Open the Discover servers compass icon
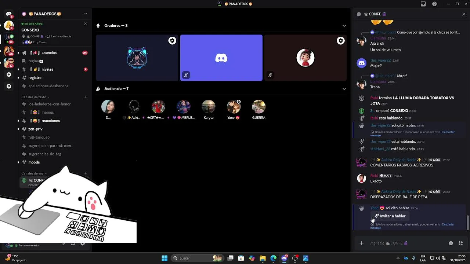This screenshot has height=264, width=470. pos(9,86)
